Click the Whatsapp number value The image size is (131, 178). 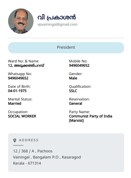coord(18,78)
